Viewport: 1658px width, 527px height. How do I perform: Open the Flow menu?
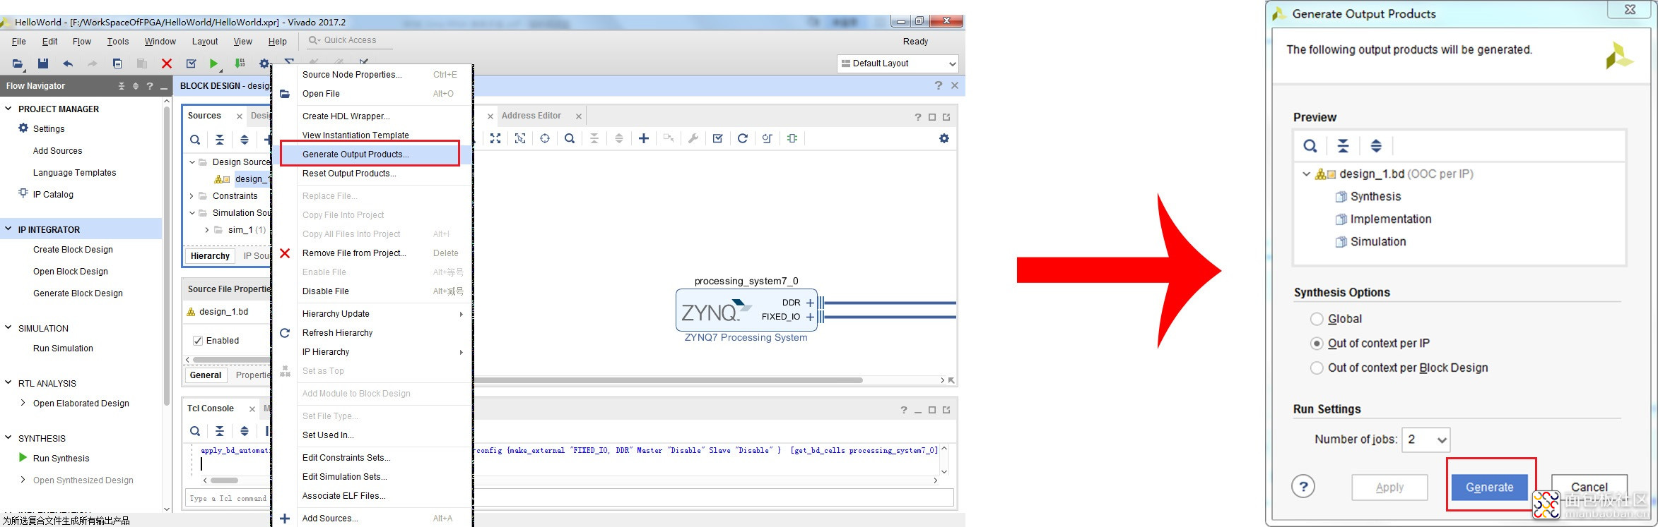[82, 42]
